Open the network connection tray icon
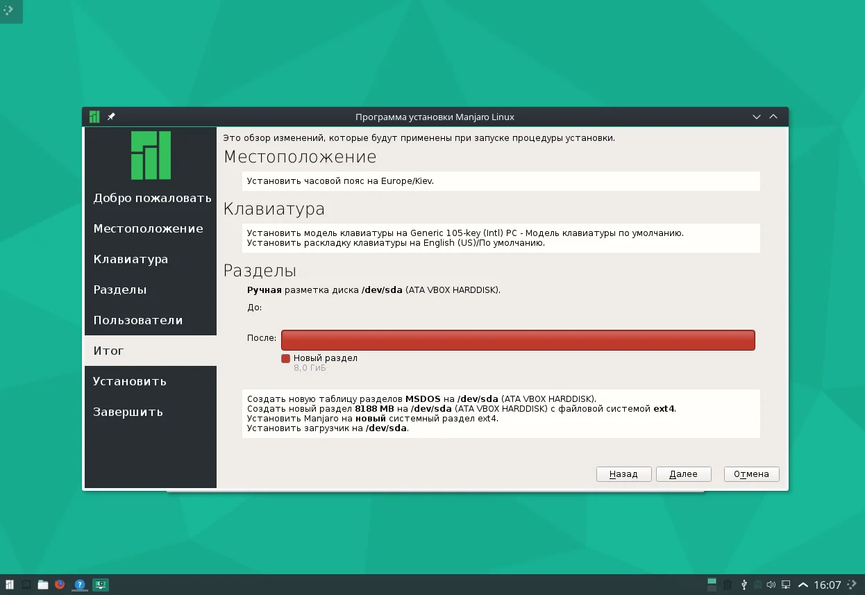Image resolution: width=865 pixels, height=595 pixels. (x=786, y=585)
